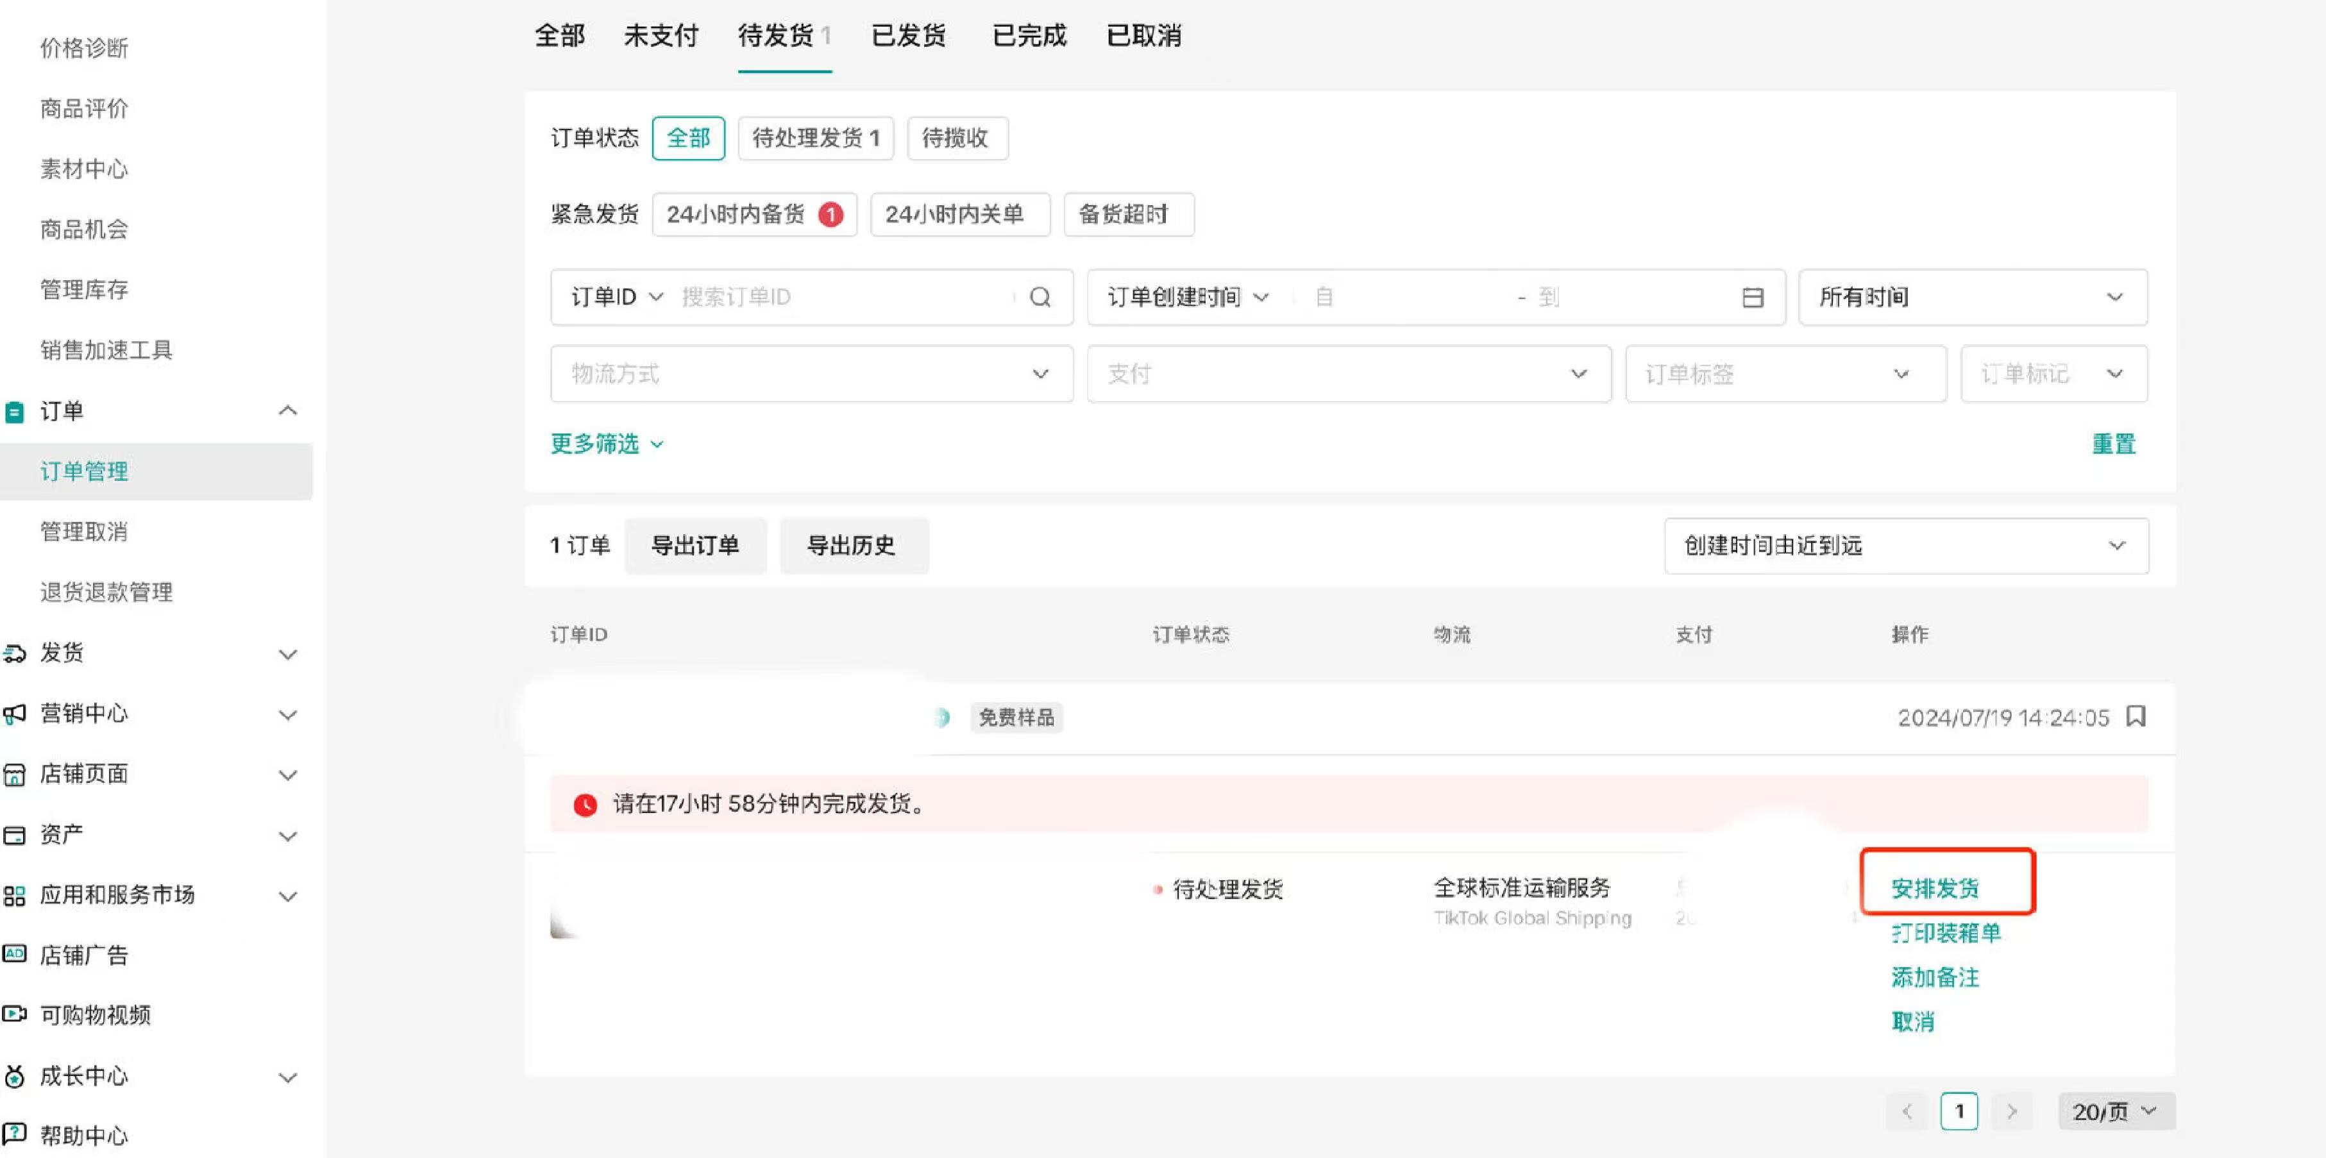Select 待处理发货 1 status filter
The height and width of the screenshot is (1158, 2326).
pos(815,138)
